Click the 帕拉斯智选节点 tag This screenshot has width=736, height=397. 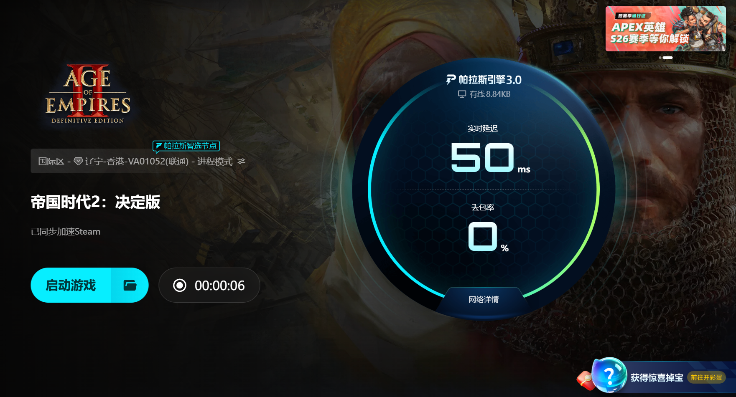tap(186, 146)
